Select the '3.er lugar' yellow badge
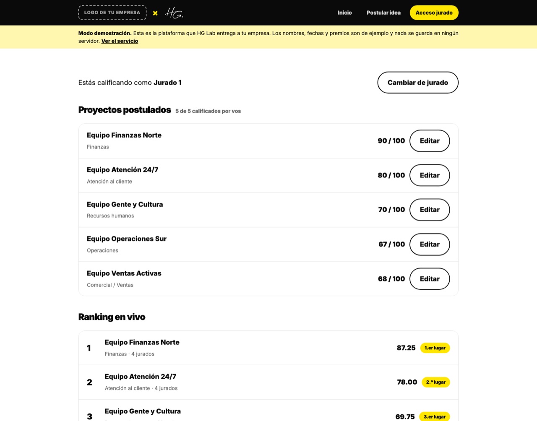 [435, 417]
